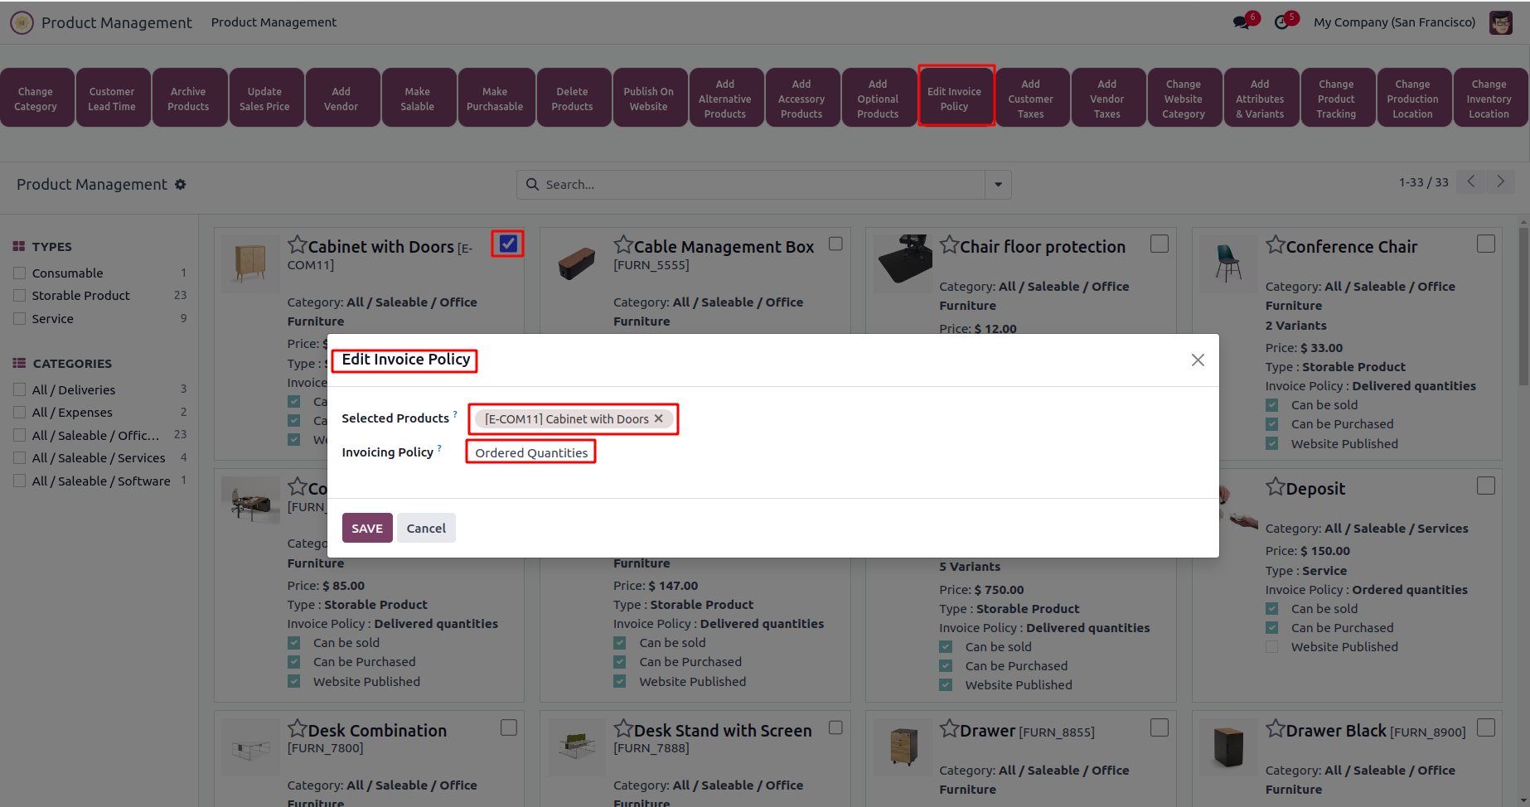This screenshot has height=807, width=1530.
Task: Save the invoice policy change
Action: click(367, 529)
